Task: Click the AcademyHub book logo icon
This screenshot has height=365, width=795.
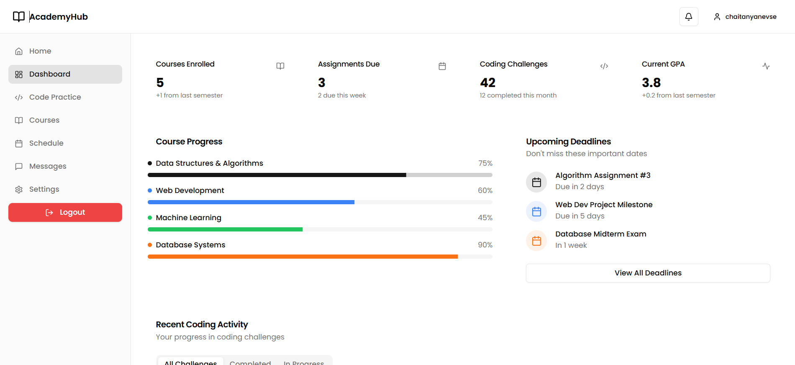Action: coord(19,17)
